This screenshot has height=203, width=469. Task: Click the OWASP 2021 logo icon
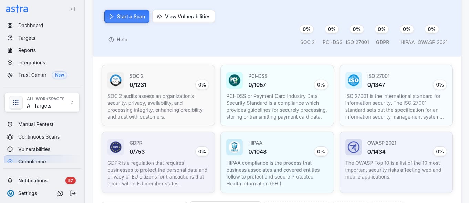(354, 147)
